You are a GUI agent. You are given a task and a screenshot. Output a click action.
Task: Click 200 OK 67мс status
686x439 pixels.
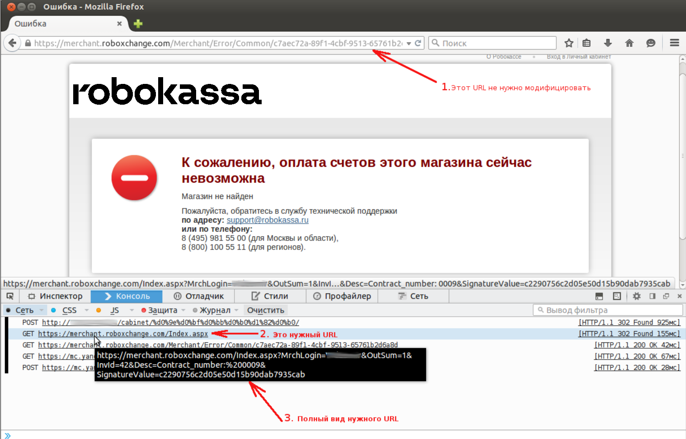637,356
